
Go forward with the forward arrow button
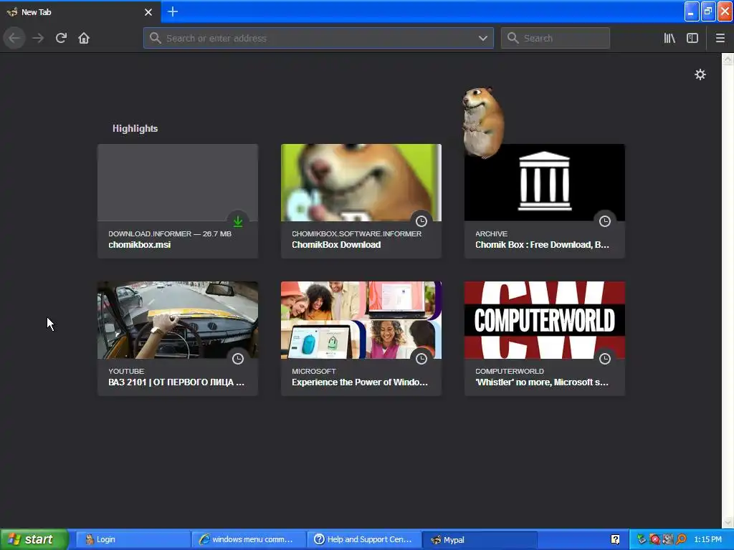click(x=38, y=38)
